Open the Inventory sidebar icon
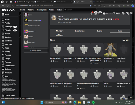The width and height of the screenshot is (135, 105). [x=3, y=44]
